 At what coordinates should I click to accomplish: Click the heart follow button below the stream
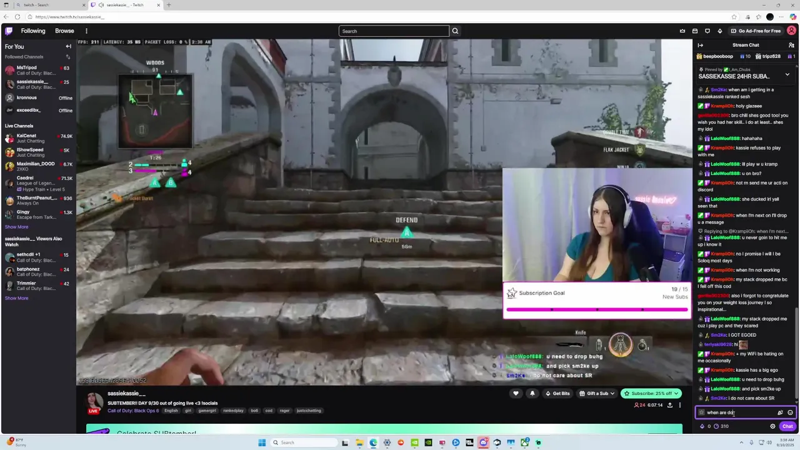tap(516, 393)
